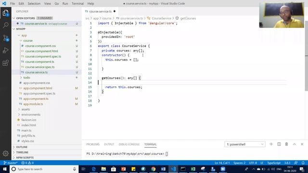Expand the assets folder
Screen dimensions: 308x173
(19, 109)
